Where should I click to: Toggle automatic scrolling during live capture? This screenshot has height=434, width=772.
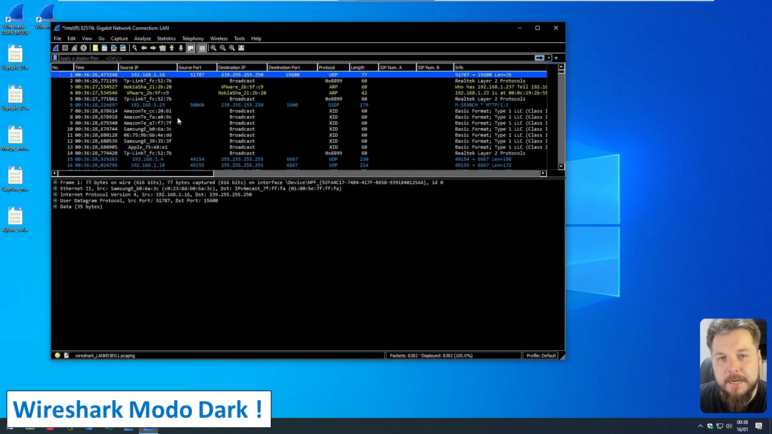point(190,48)
